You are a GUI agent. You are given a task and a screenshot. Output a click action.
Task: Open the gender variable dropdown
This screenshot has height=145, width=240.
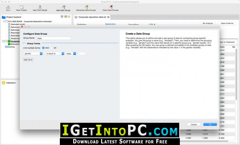[x=33, y=53]
